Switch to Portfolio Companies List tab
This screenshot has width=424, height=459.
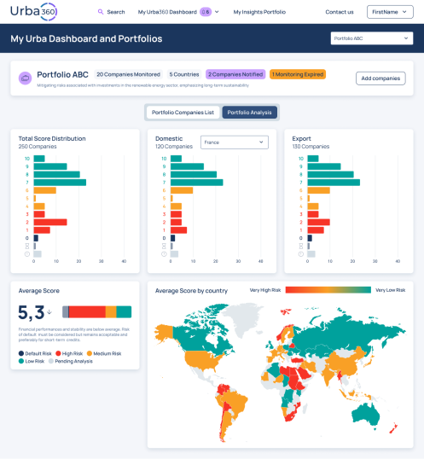pyautogui.click(x=183, y=113)
